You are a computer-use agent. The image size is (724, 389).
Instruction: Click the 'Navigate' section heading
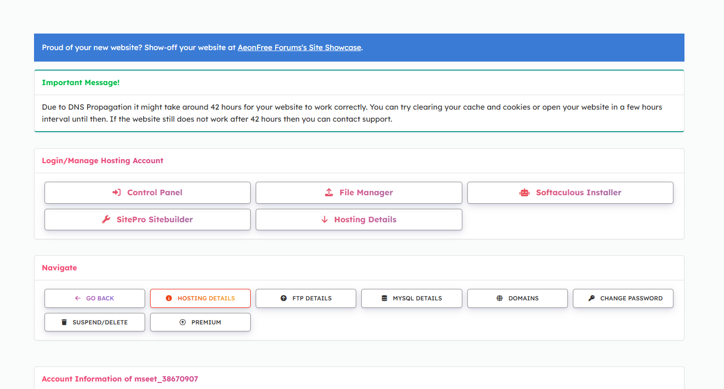coord(60,268)
